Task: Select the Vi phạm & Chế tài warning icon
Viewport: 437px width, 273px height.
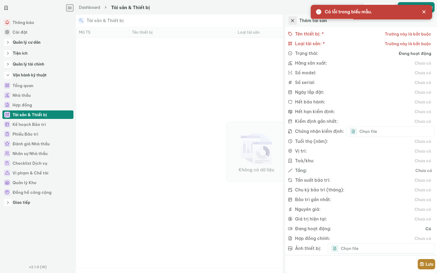Action: point(7,173)
